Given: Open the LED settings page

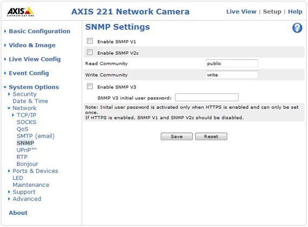Looking at the screenshot, I should coord(18,178).
